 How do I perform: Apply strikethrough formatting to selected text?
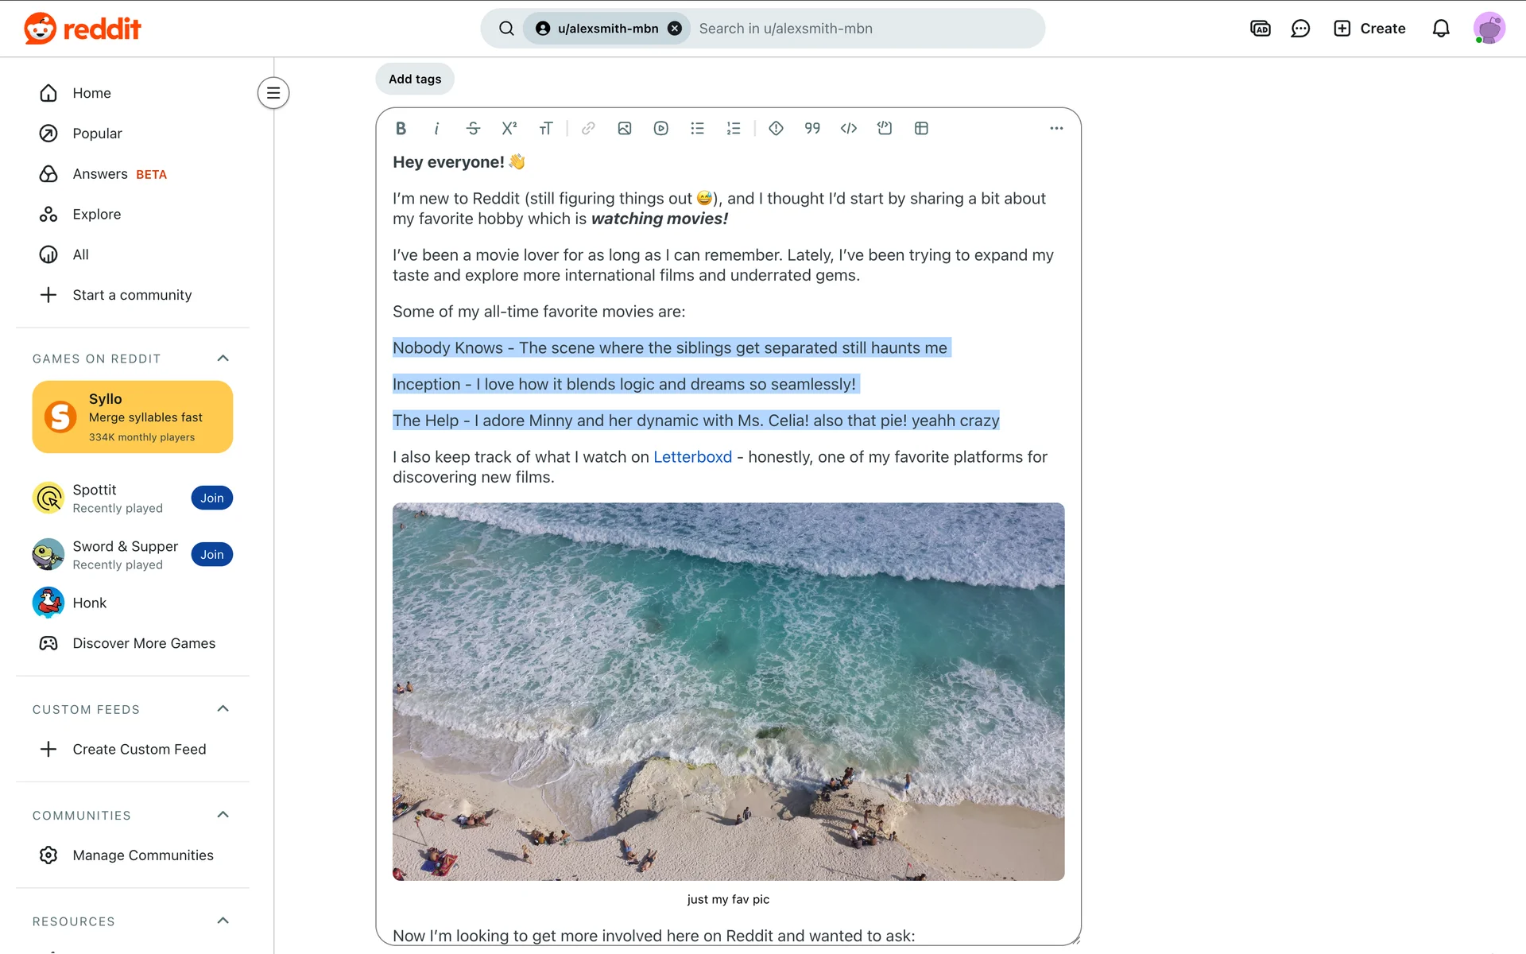pyautogui.click(x=473, y=128)
